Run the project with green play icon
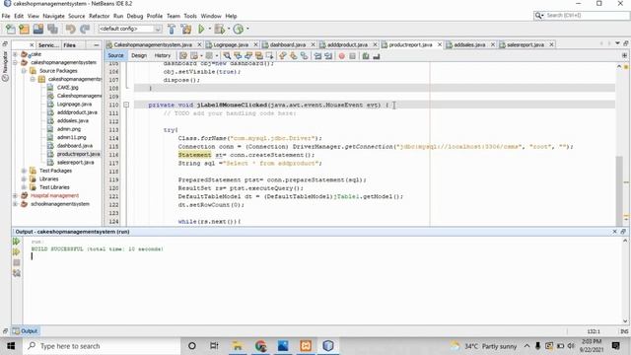The width and height of the screenshot is (631, 355). pos(201,29)
